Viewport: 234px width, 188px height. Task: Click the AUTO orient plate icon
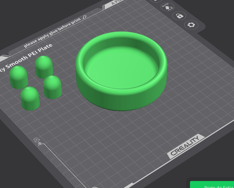(x=167, y=7)
